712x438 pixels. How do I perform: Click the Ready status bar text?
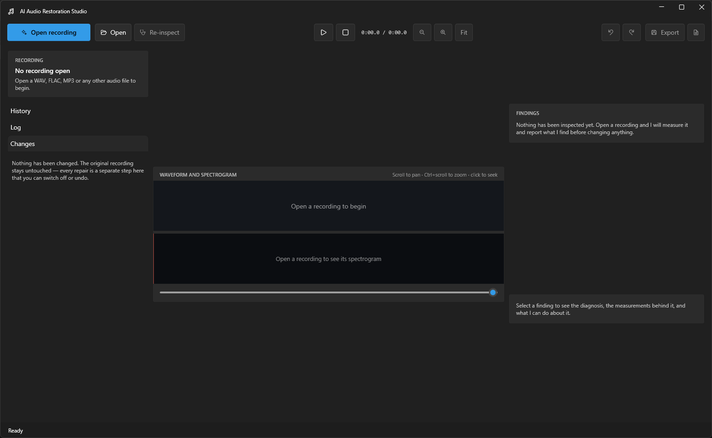pos(16,431)
